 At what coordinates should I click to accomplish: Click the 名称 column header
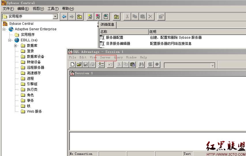coord(124,32)
